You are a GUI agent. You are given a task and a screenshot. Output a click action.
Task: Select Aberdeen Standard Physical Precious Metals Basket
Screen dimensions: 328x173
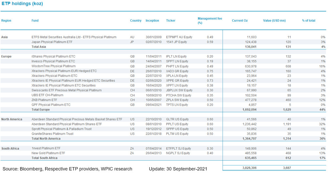77,119
